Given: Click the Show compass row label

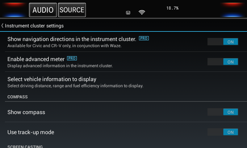Looking at the screenshot, I should (x=26, y=112).
